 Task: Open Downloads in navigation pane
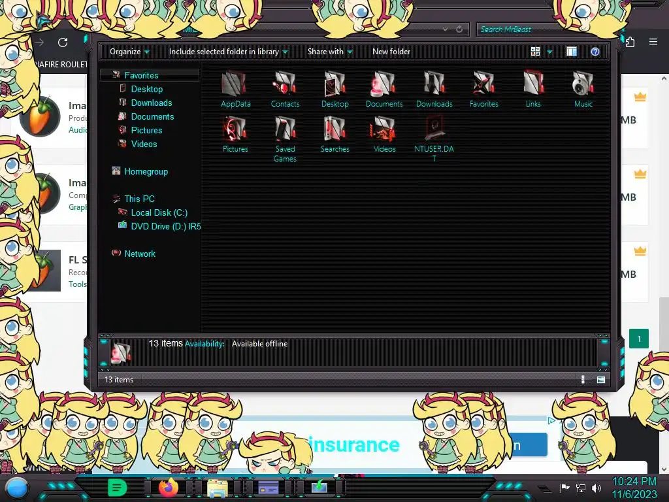152,103
